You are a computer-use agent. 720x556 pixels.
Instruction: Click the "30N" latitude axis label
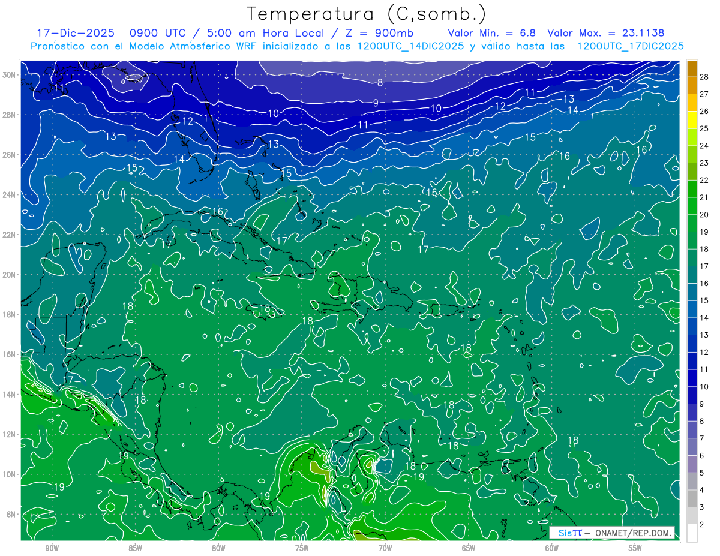9,74
